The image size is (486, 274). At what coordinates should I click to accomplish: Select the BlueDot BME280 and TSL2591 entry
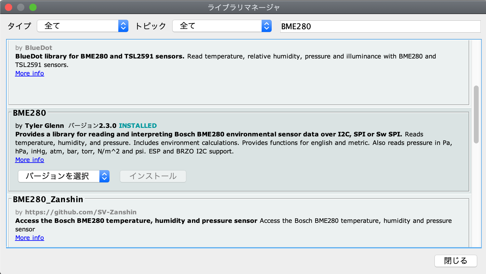click(238, 88)
